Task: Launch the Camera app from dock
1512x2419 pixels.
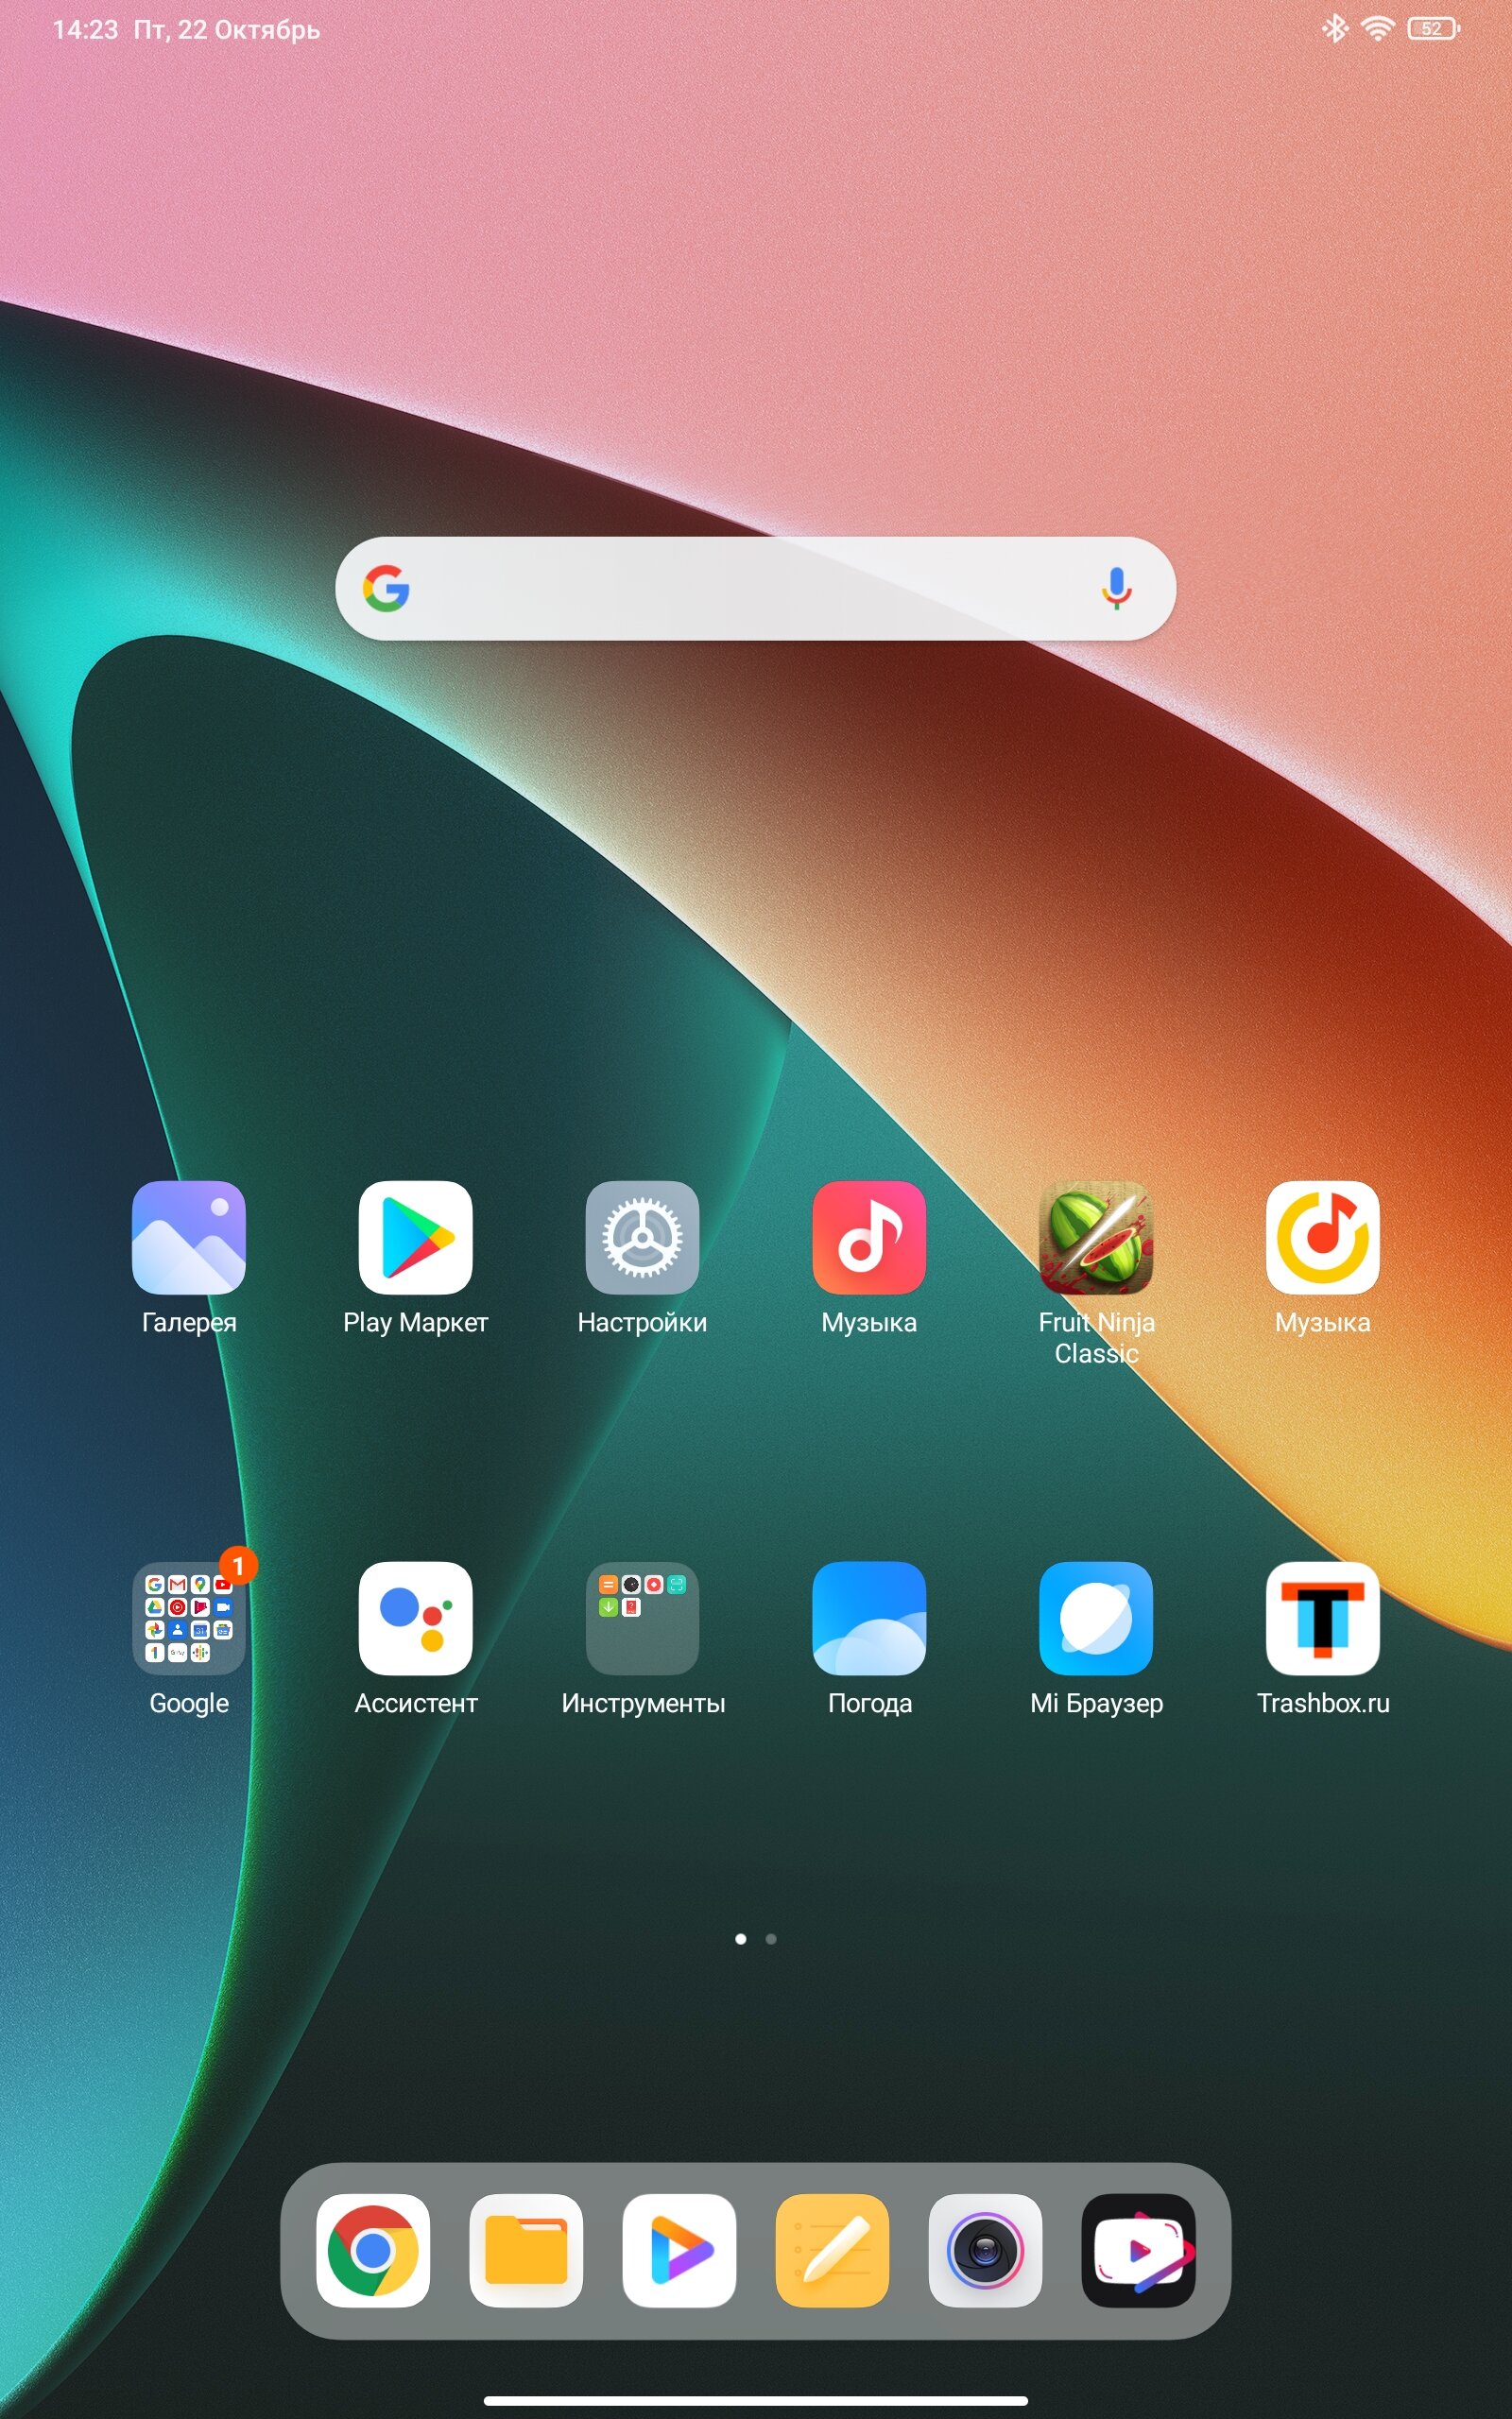Action: click(x=985, y=2251)
